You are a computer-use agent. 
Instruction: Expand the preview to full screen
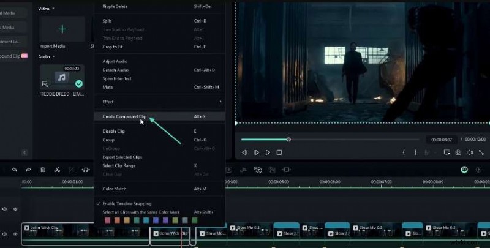[x=481, y=152]
